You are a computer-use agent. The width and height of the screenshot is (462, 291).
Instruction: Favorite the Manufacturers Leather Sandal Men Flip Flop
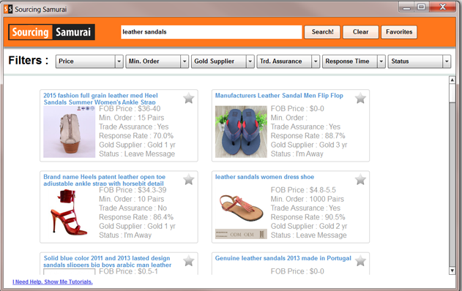pos(360,98)
